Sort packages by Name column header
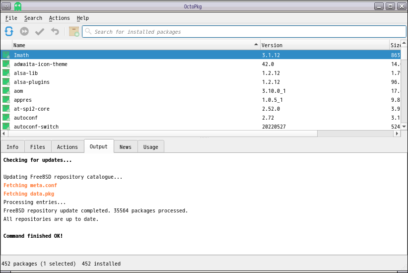Screen dimensions: 408x273 134,45
